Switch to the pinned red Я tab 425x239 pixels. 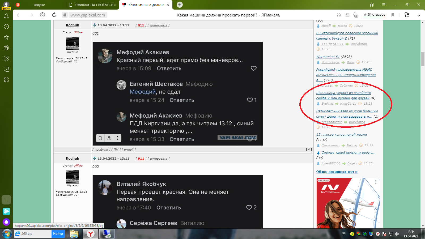18,5
